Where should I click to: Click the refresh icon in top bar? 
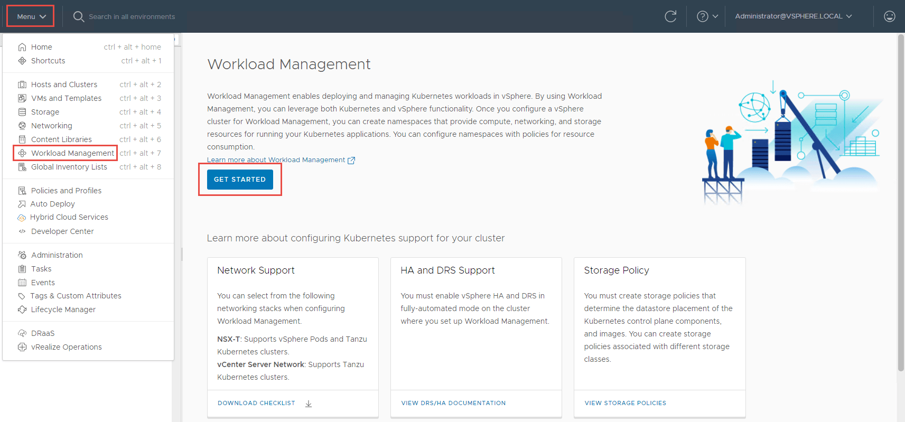tap(670, 16)
